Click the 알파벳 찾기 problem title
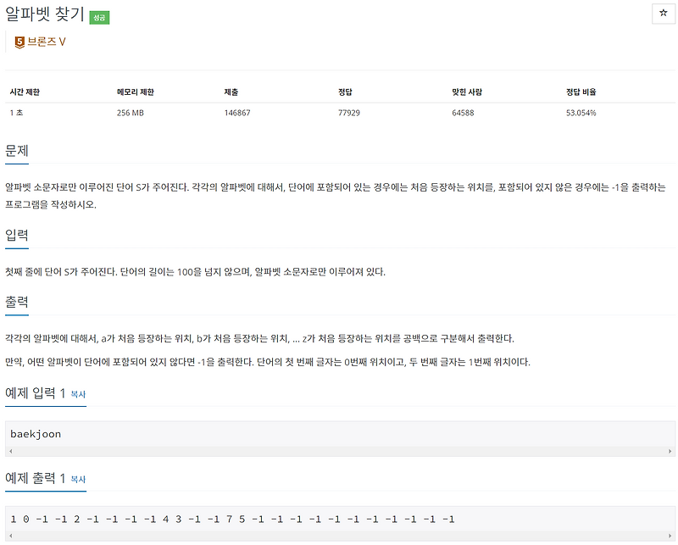 tap(45, 14)
